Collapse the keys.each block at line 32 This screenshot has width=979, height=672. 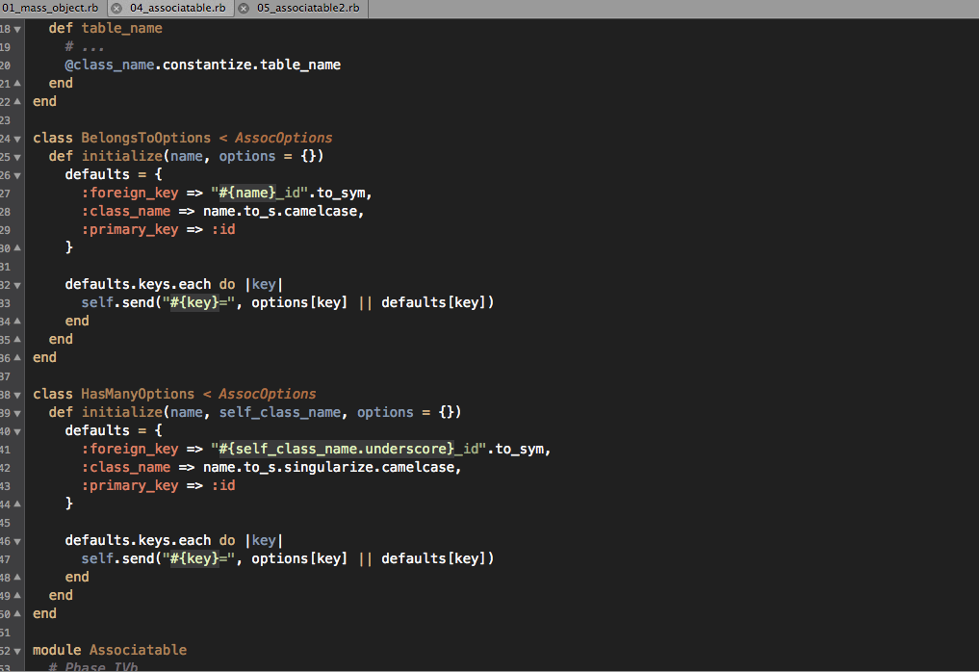click(x=17, y=285)
